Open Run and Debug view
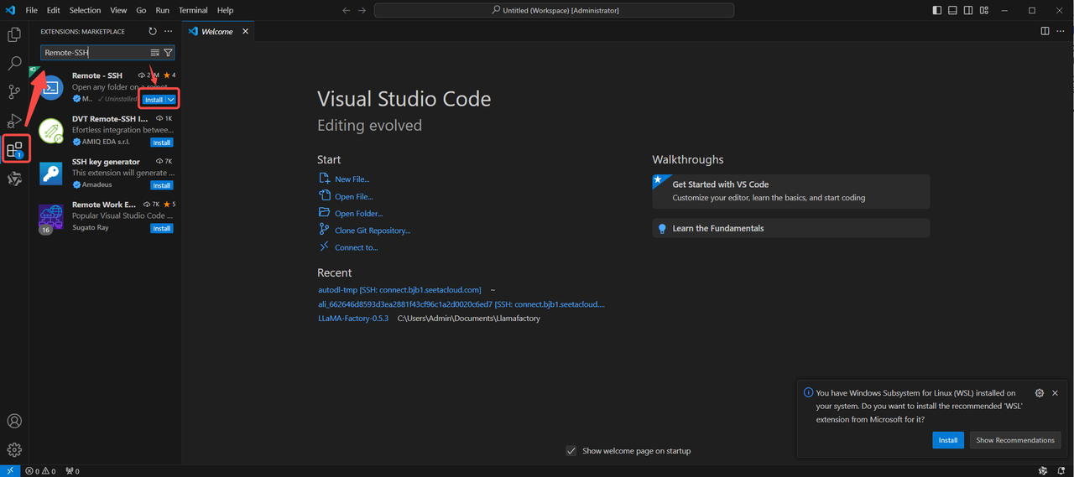 tap(14, 122)
